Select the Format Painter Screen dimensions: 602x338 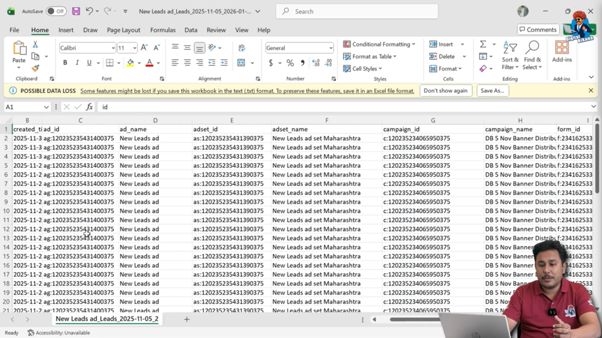point(35,68)
